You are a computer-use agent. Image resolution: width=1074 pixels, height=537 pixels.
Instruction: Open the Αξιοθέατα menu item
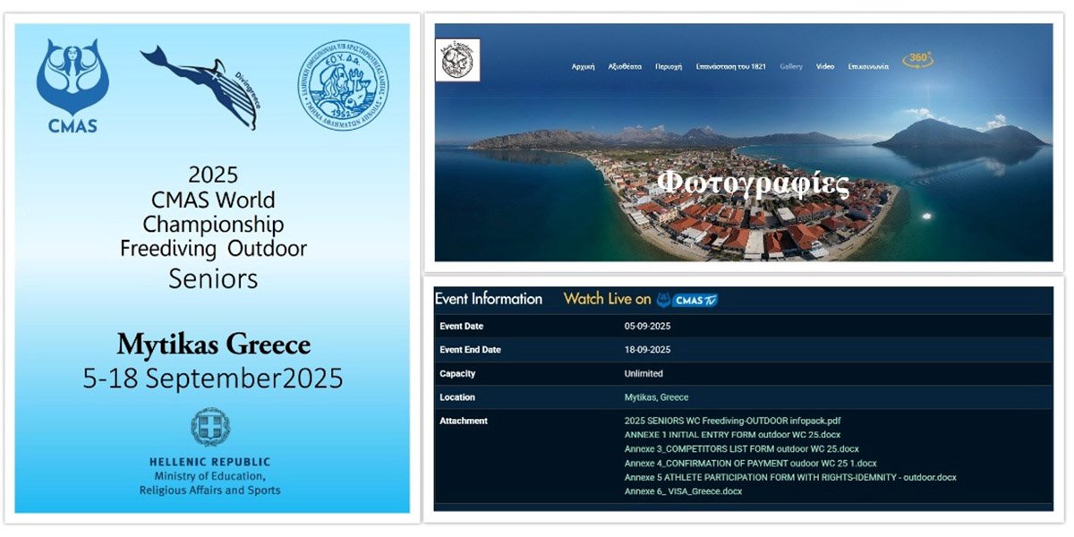click(625, 66)
